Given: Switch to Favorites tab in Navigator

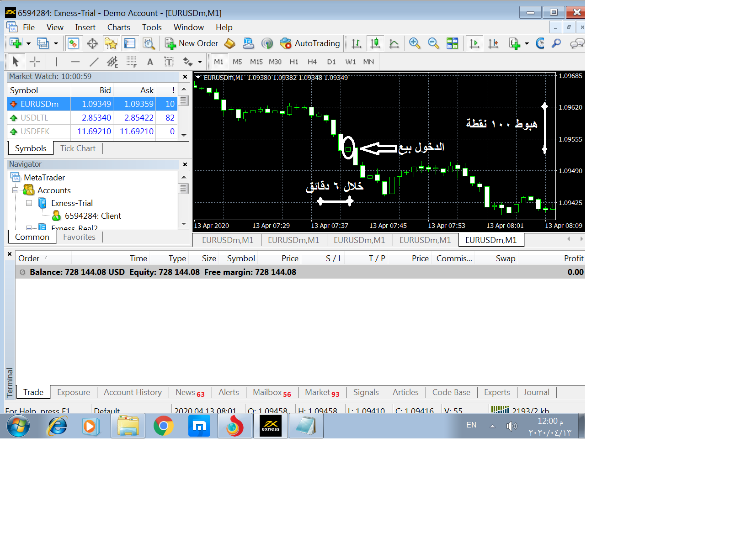Looking at the screenshot, I should 79,237.
